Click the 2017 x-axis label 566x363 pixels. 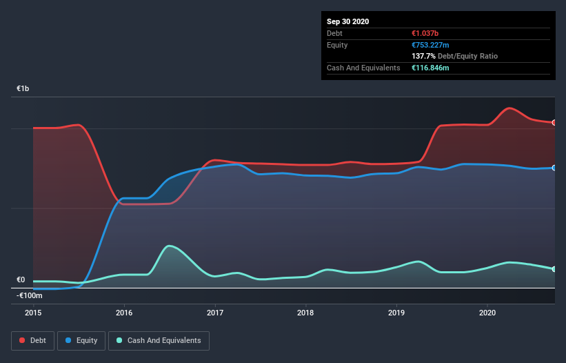click(215, 313)
